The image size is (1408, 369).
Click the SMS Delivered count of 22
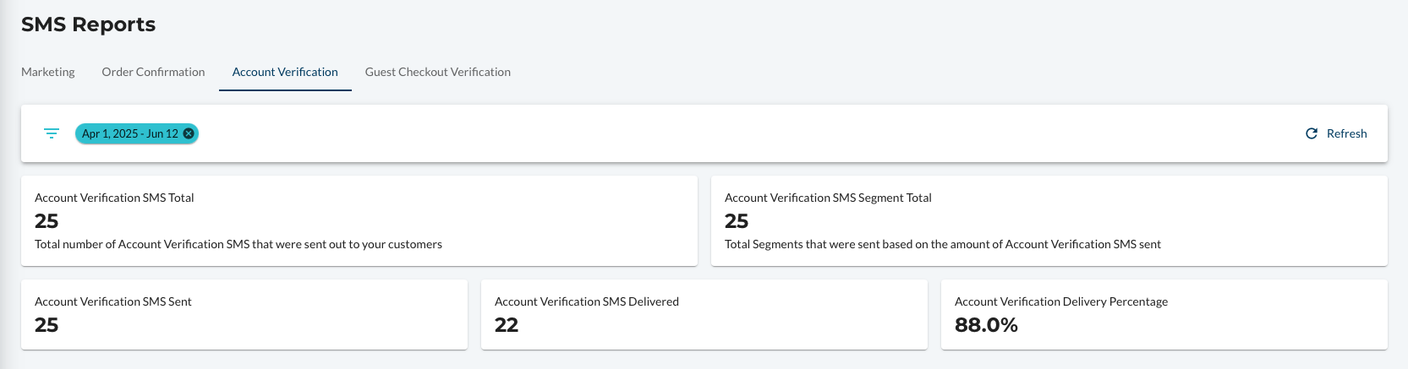pyautogui.click(x=507, y=325)
